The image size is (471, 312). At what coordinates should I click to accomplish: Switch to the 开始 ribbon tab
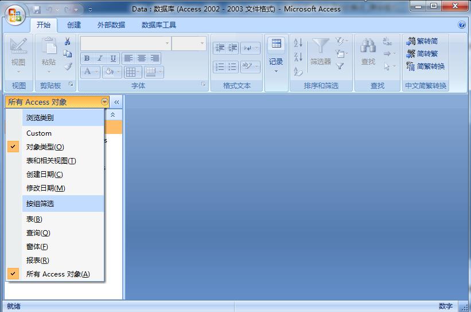point(44,25)
